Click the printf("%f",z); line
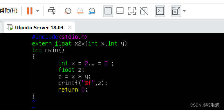The image size is (224, 110). [x=83, y=83]
